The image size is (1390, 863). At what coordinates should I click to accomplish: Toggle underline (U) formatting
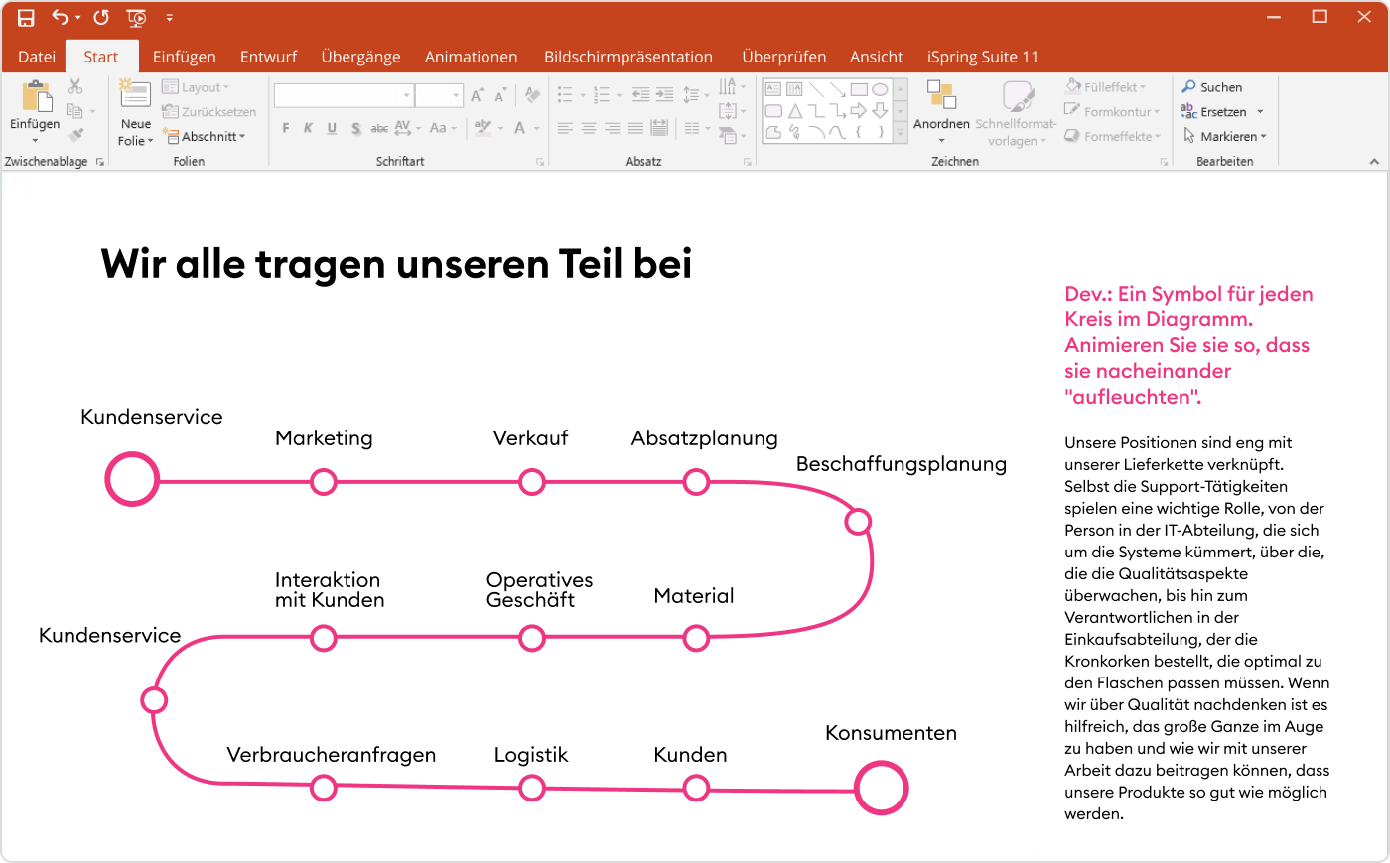coord(332,128)
